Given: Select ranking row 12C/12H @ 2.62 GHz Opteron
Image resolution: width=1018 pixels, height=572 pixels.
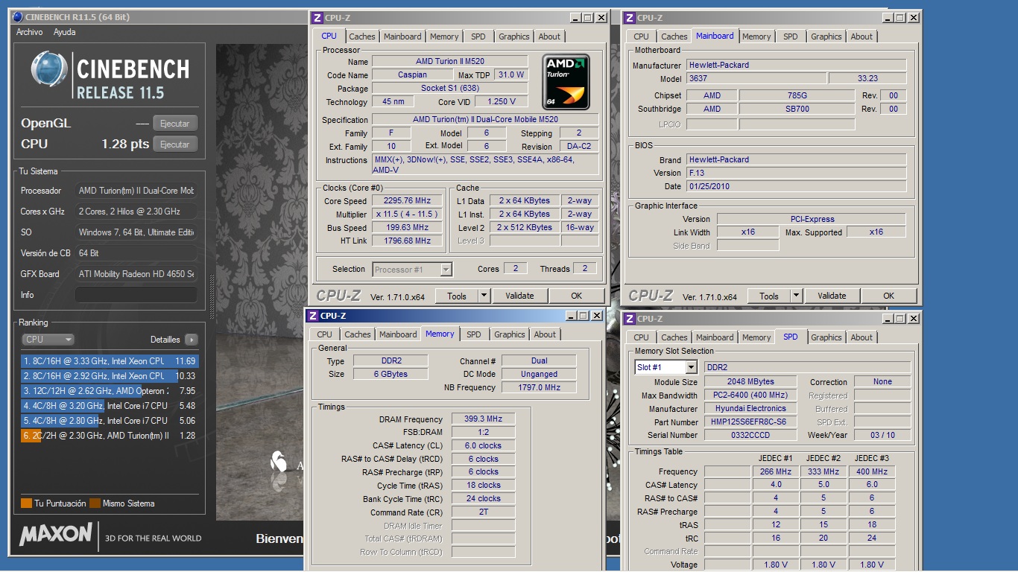Looking at the screenshot, I should [110, 391].
